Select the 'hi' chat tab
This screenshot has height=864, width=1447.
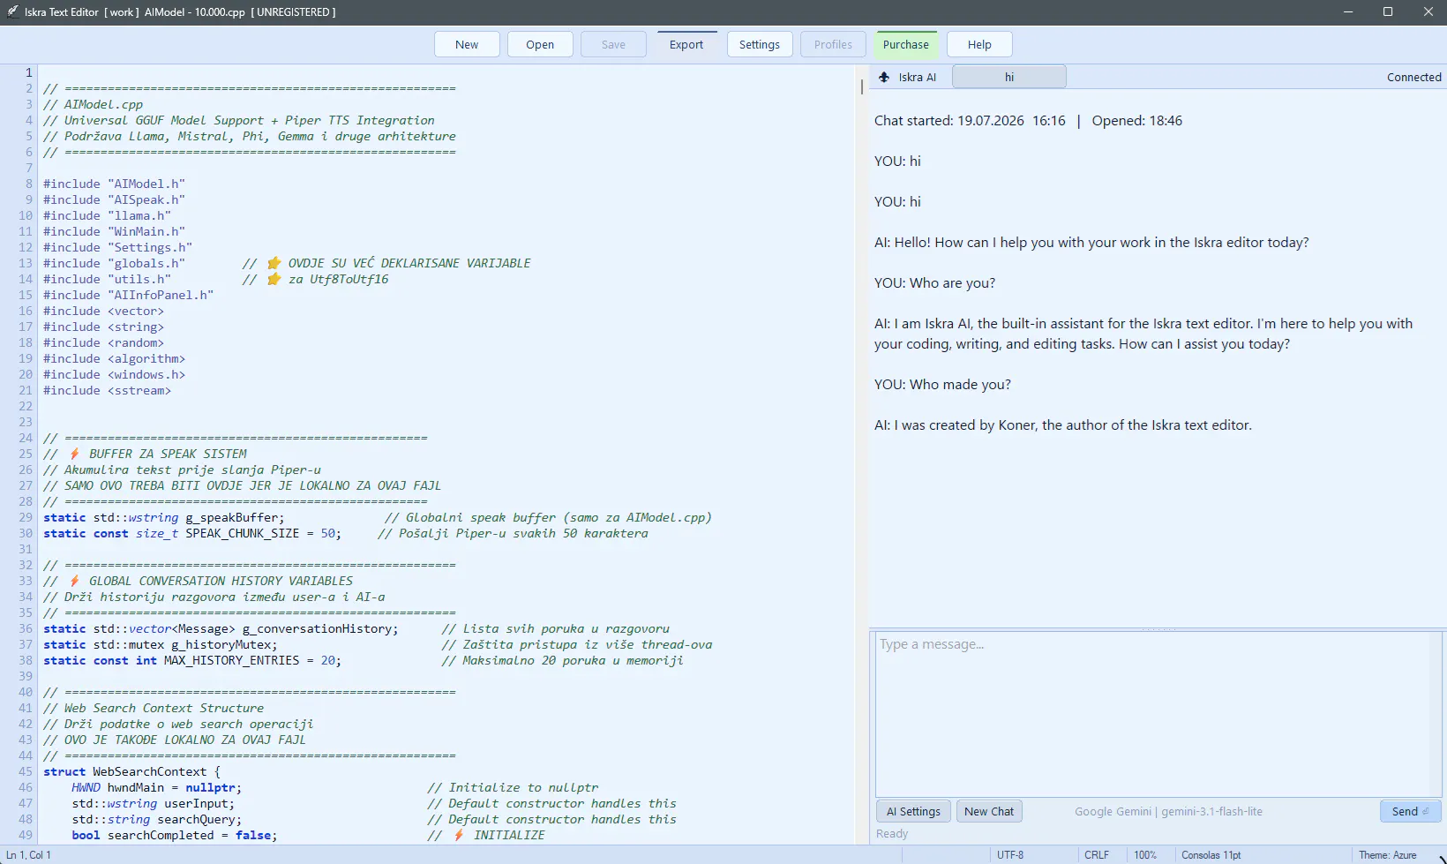(x=1009, y=77)
